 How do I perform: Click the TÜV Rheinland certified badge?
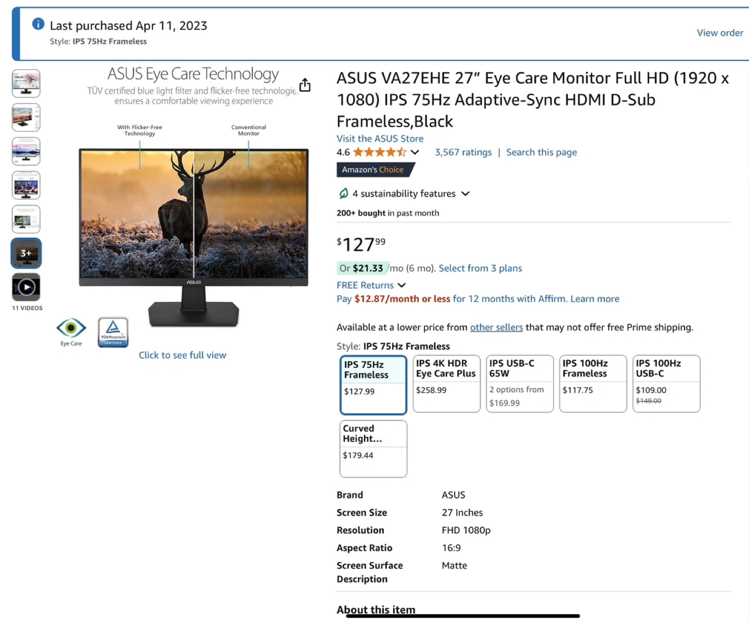113,332
